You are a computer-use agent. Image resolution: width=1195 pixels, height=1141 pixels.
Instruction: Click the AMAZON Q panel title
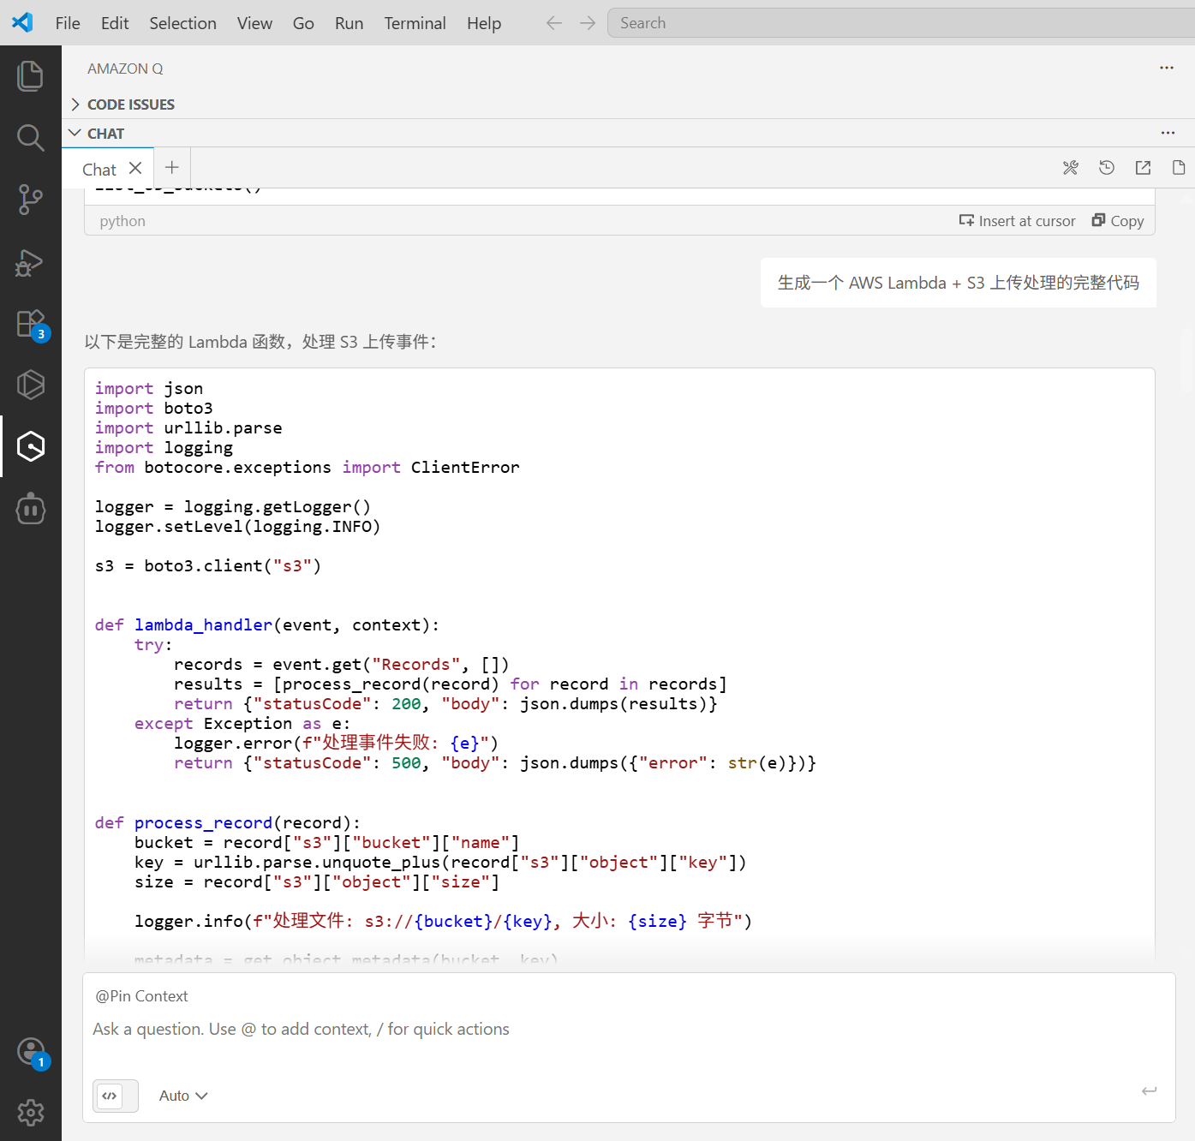(125, 69)
